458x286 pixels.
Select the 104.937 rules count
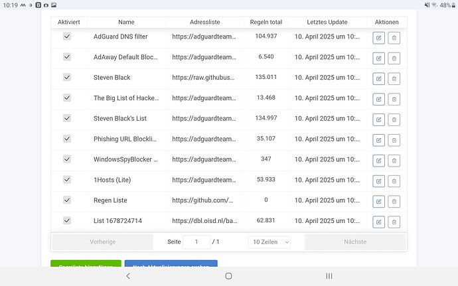tap(266, 36)
